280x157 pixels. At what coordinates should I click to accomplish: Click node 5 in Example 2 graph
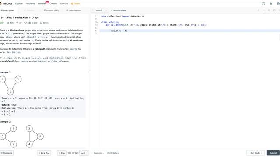[x=40, y=137]
